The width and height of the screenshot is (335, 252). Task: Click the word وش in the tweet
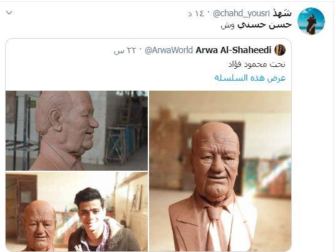[227, 26]
